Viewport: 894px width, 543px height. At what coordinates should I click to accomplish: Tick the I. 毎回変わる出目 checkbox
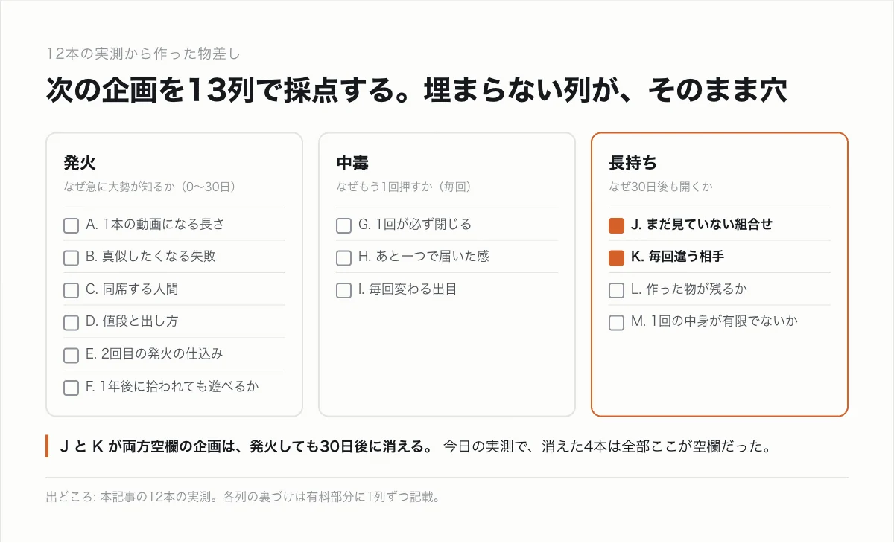(x=343, y=291)
